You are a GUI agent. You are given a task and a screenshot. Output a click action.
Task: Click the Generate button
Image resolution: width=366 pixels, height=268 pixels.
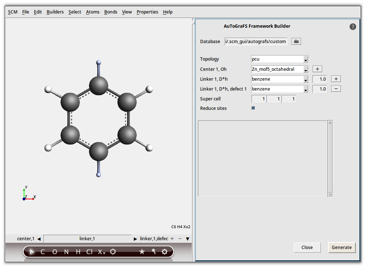coord(342,247)
